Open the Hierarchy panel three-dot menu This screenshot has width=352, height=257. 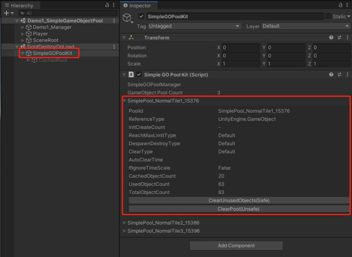click(x=114, y=5)
